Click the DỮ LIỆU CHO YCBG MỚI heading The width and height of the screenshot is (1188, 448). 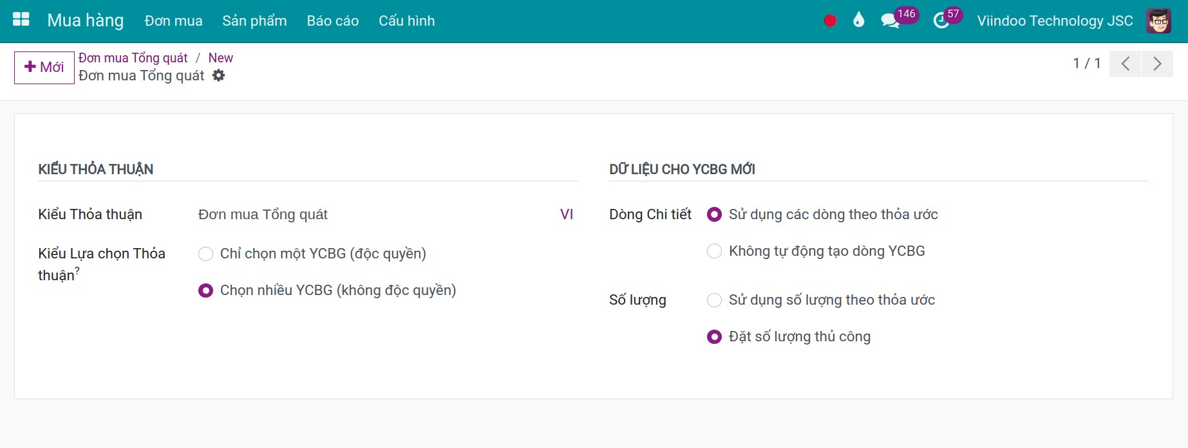[x=682, y=170]
